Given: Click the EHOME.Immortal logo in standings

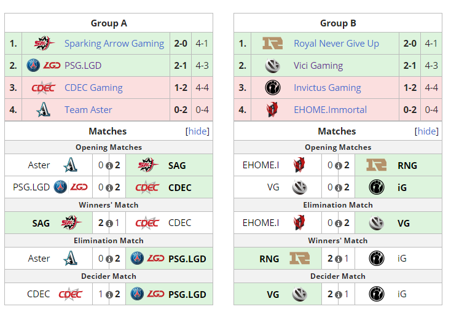Looking at the screenshot, I should [272, 110].
